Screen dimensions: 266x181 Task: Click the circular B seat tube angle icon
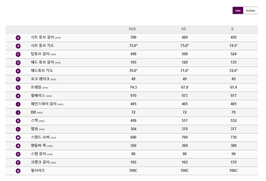[x=18, y=46]
